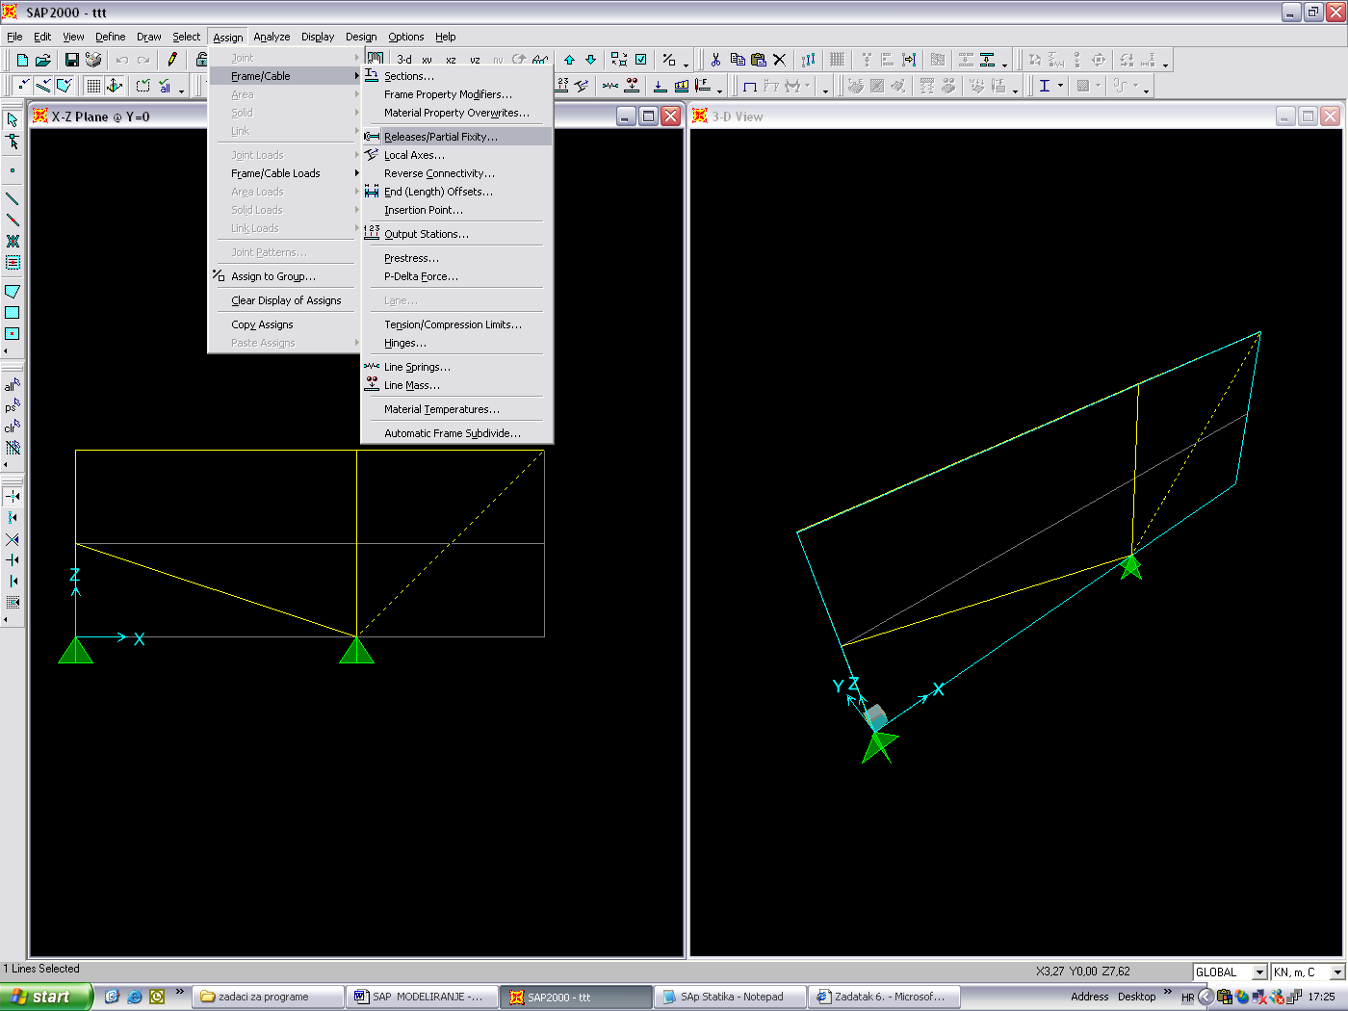Click the pencil refresh window icon
The width and height of the screenshot is (1348, 1011).
point(172,60)
